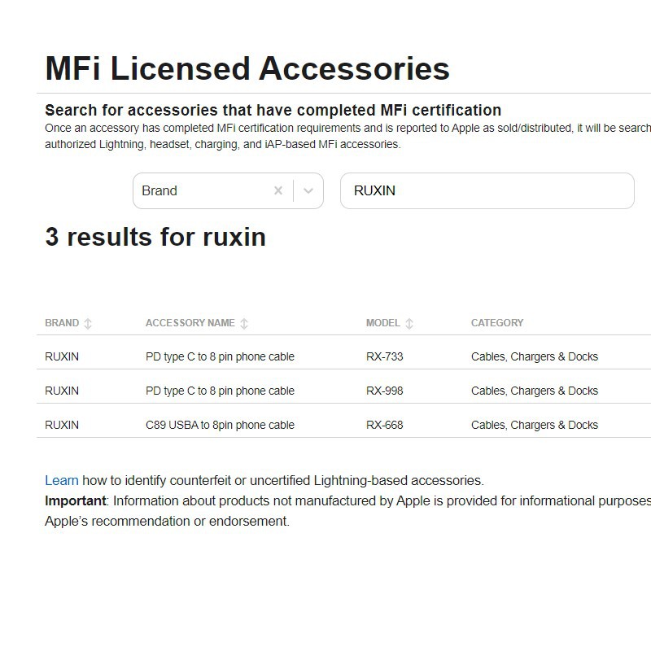
Task: Select model RX-998 cell
Action: click(384, 391)
